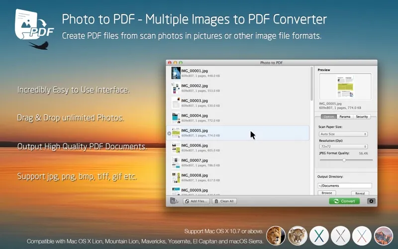Image resolution: width=398 pixels, height=249 pixels.
Task: Select the IMG_00003.jpg file name
Action: (195, 101)
